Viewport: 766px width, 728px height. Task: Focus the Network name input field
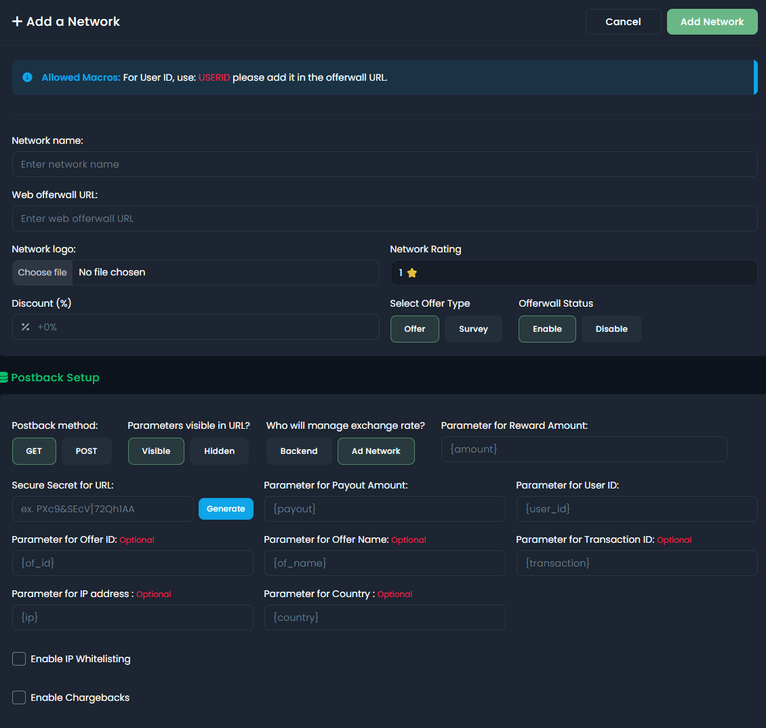(384, 164)
